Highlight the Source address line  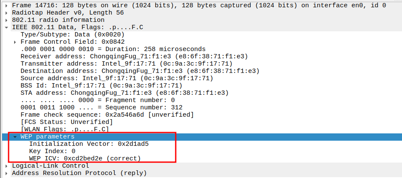coord(117,78)
